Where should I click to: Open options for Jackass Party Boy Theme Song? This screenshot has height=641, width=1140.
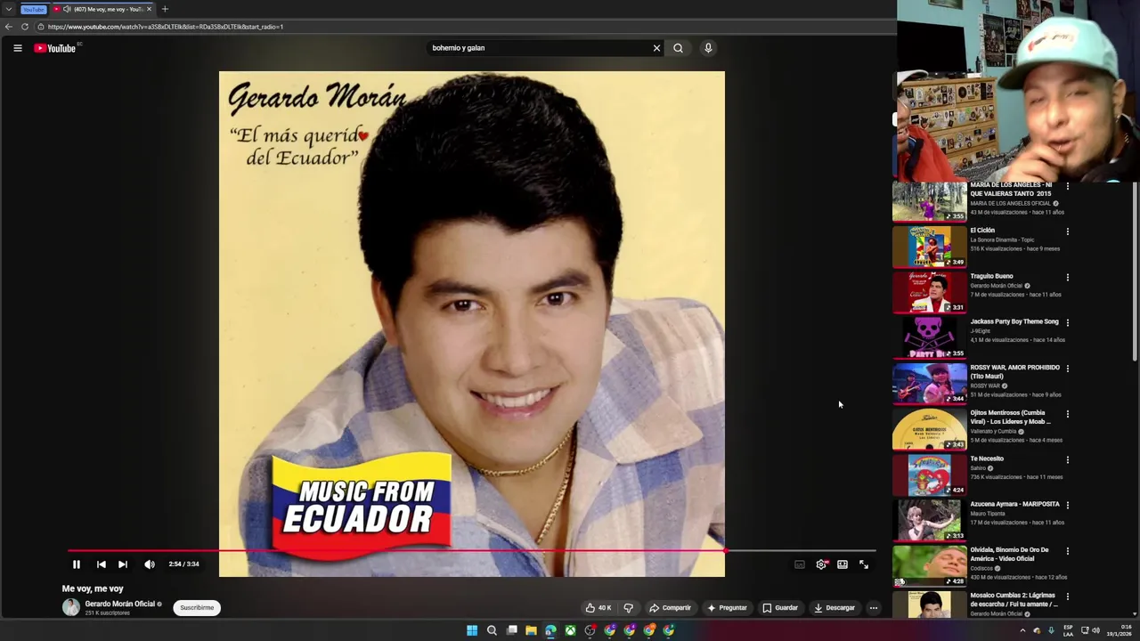coord(1068,322)
